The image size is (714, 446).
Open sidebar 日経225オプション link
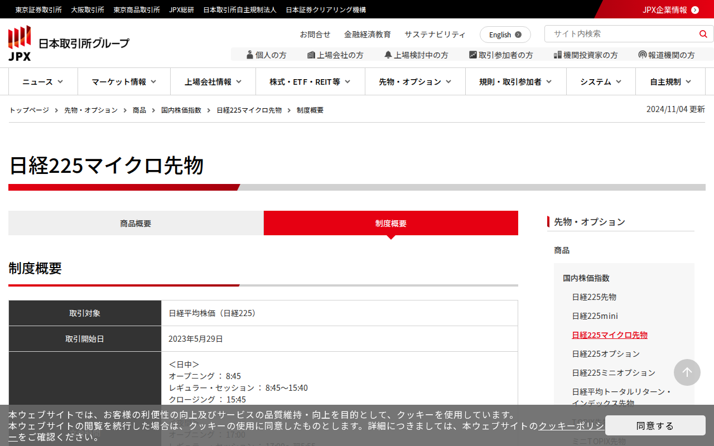[606, 354]
